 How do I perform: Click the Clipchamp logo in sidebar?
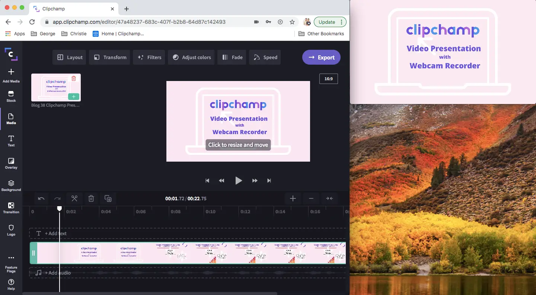point(11,54)
